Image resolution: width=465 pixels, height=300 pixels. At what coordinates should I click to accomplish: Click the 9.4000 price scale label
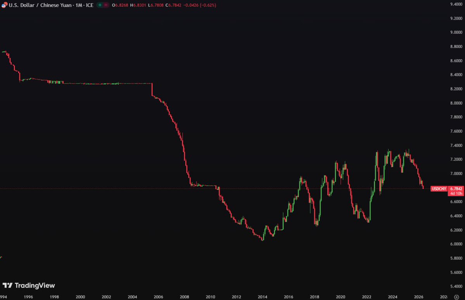456,4
